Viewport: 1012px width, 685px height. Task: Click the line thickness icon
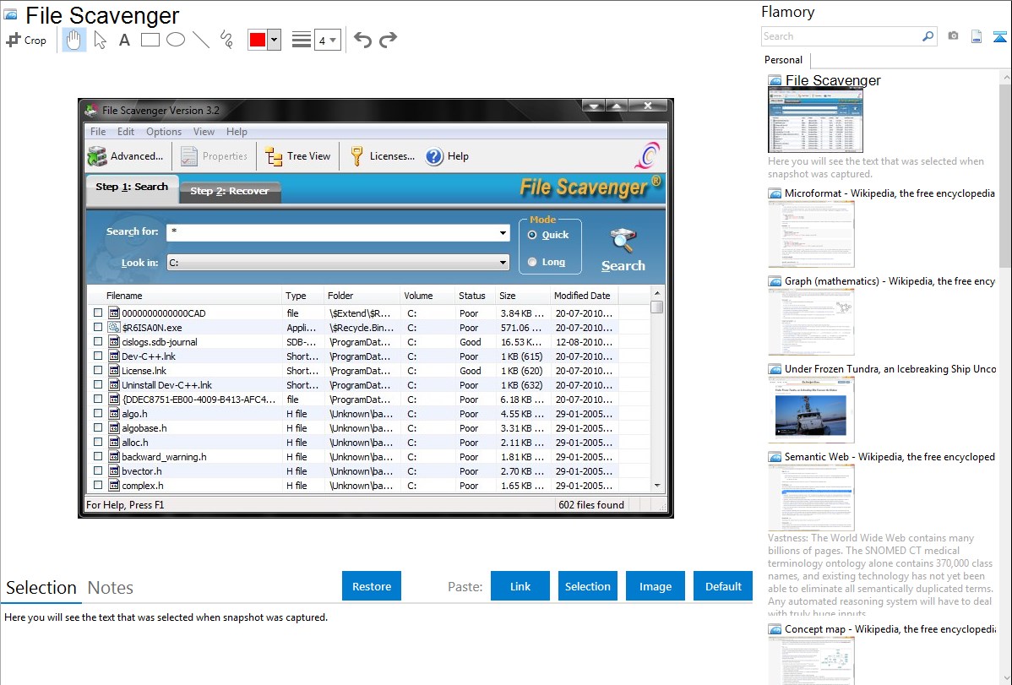(302, 40)
